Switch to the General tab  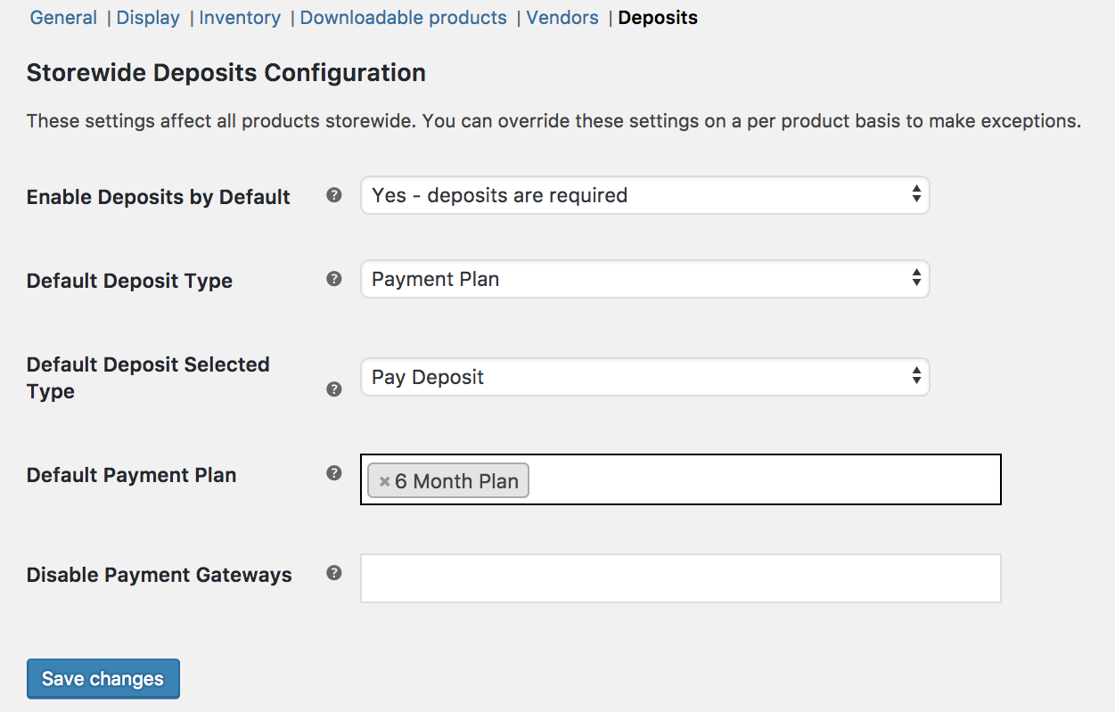pos(62,17)
